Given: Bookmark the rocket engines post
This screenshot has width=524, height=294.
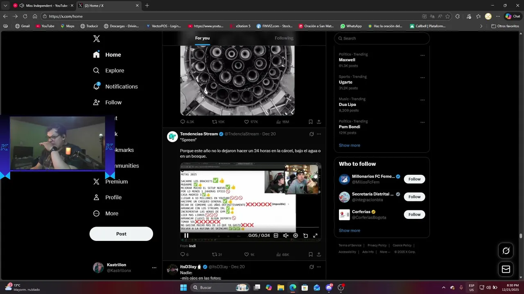Looking at the screenshot, I should pos(311,122).
